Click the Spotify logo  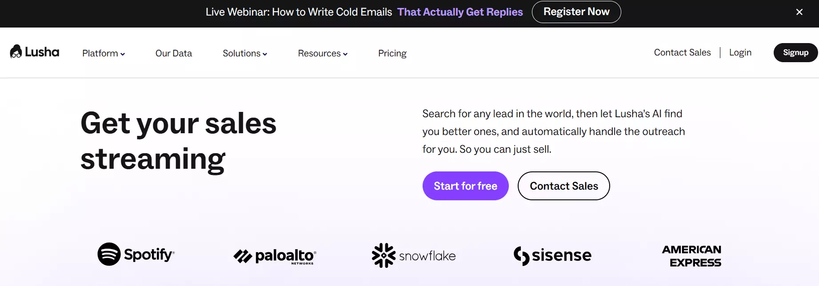click(136, 254)
